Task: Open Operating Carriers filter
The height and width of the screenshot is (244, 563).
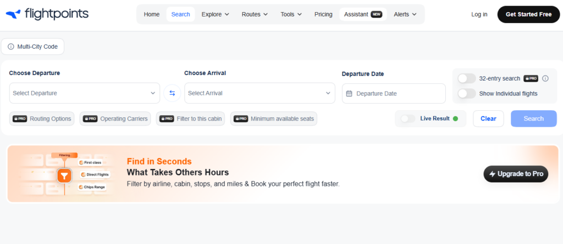Action: [x=115, y=118]
